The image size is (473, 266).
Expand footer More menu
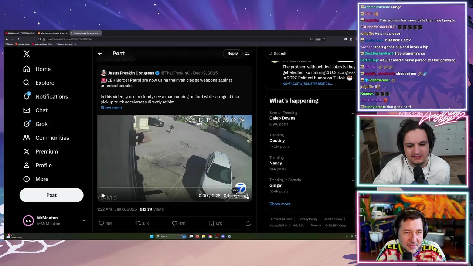click(x=315, y=225)
